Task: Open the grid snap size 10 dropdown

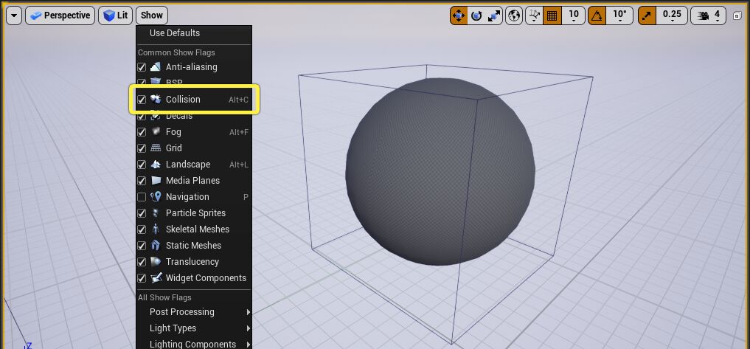Action: [574, 15]
